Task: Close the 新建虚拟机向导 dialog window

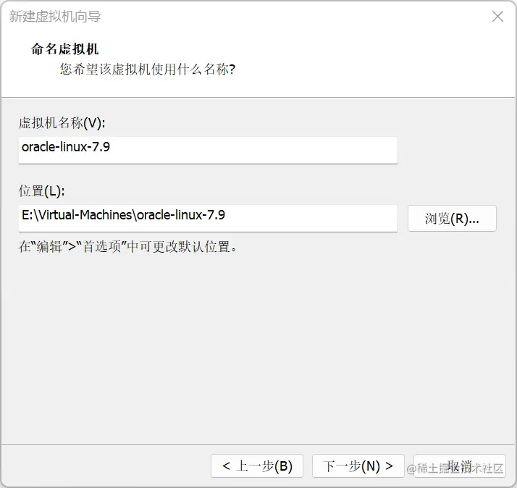Action: click(497, 17)
